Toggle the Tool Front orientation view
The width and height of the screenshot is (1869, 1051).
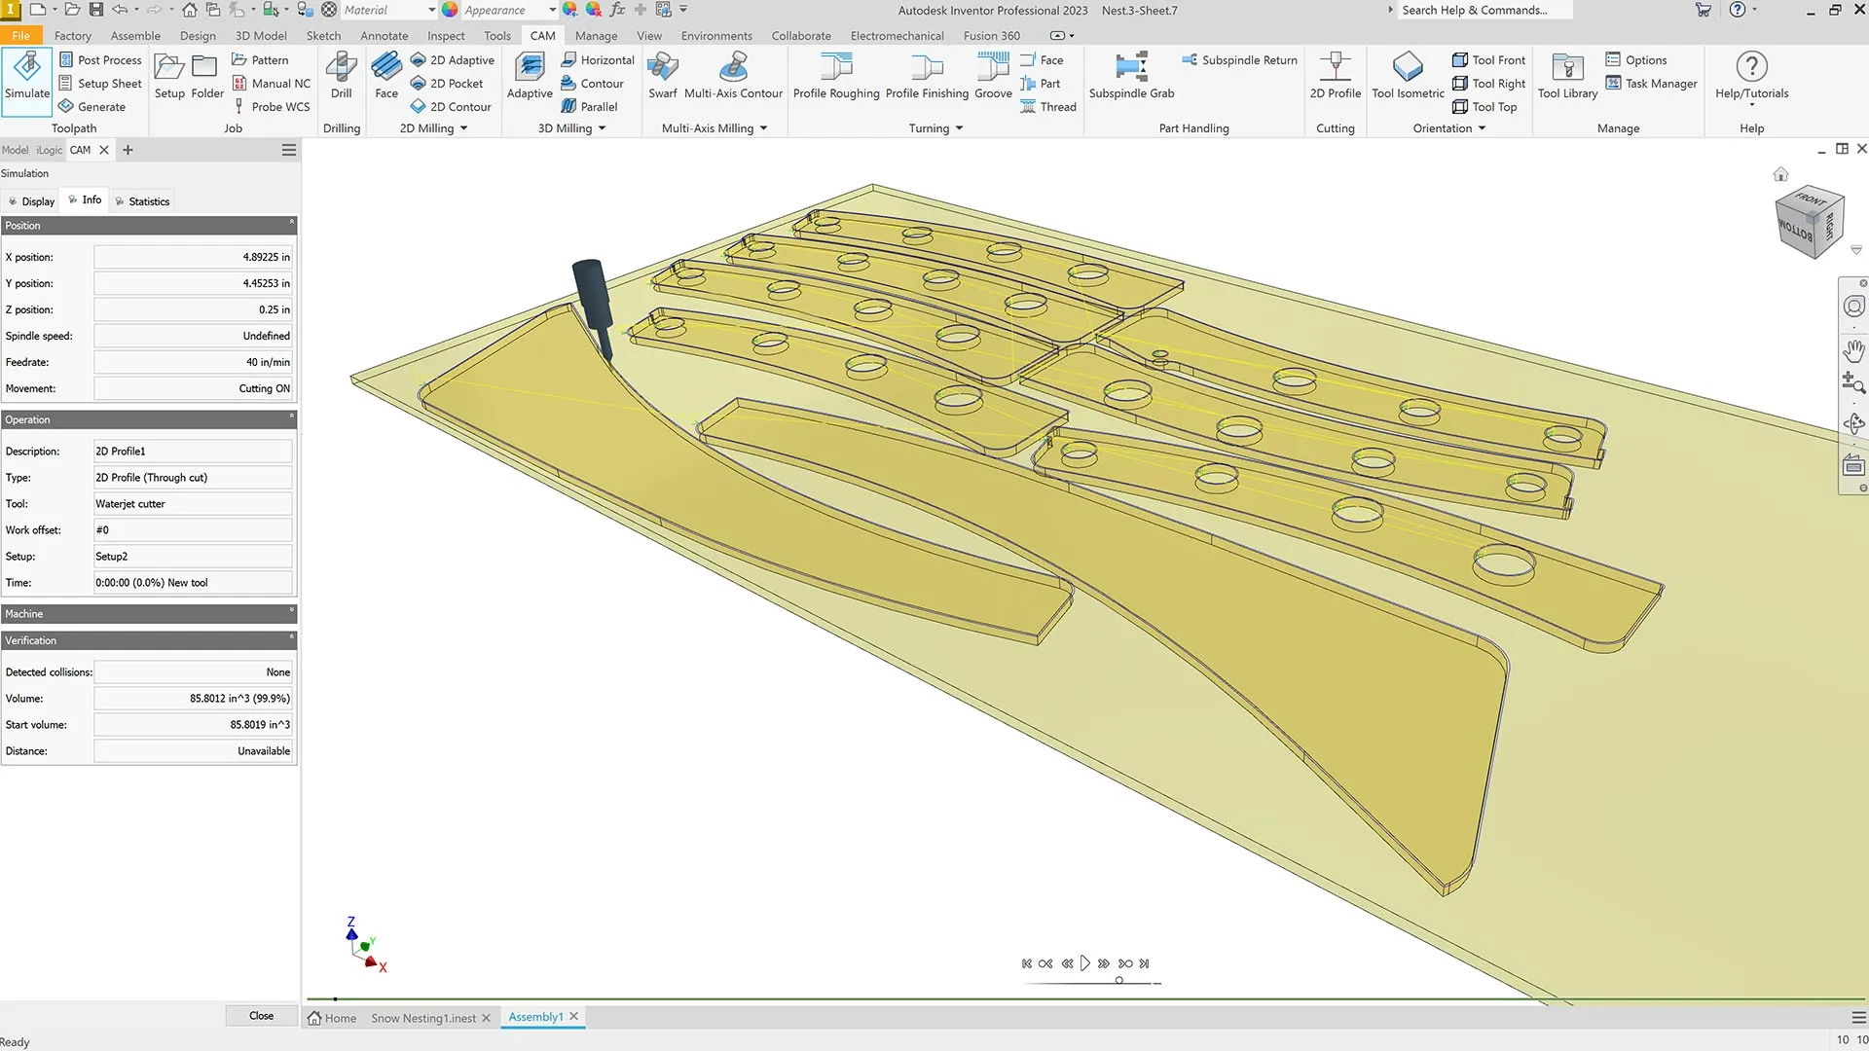[x=1488, y=59]
